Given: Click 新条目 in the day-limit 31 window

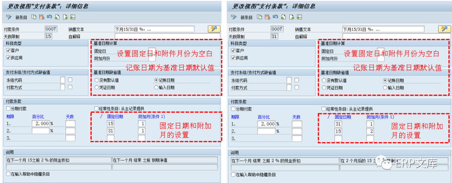Looking at the screenshot, I should [x=246, y=17].
